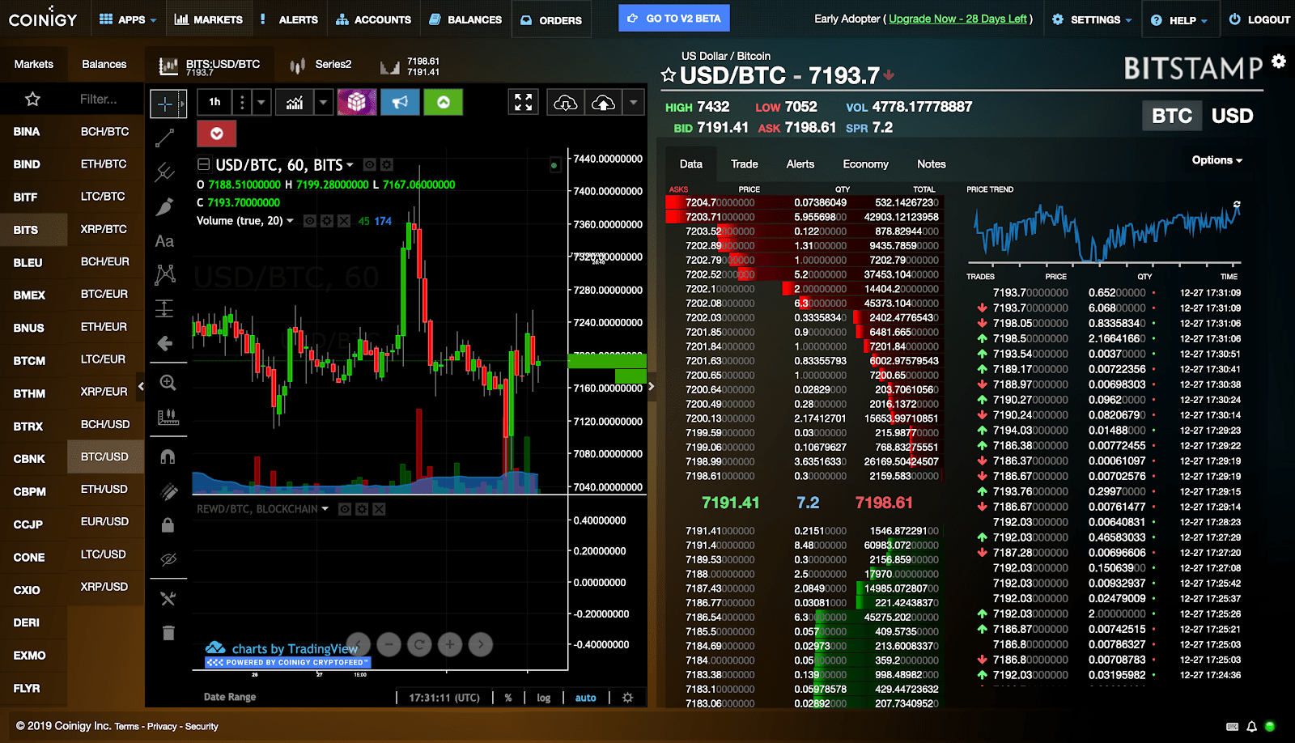Open Bitstamp exchange settings gear
Image resolution: width=1295 pixels, height=743 pixels.
tap(1279, 61)
